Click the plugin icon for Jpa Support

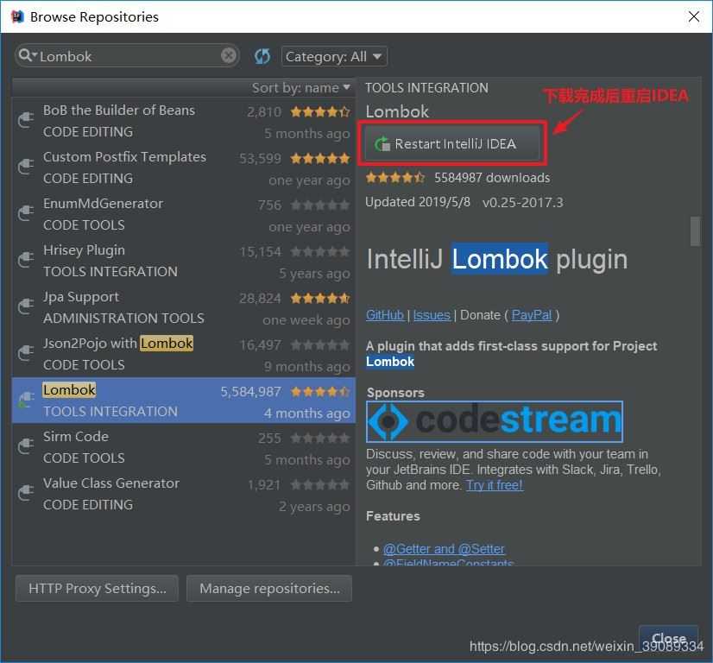(26, 306)
